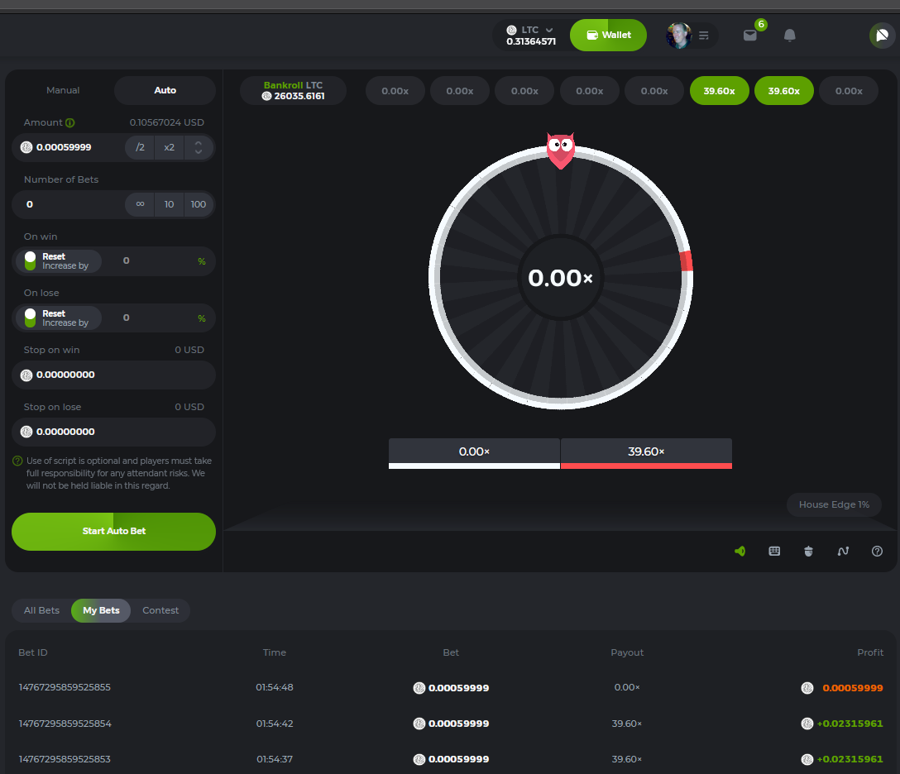
Task: Toggle the On lose Reset switch
Action: 31,318
